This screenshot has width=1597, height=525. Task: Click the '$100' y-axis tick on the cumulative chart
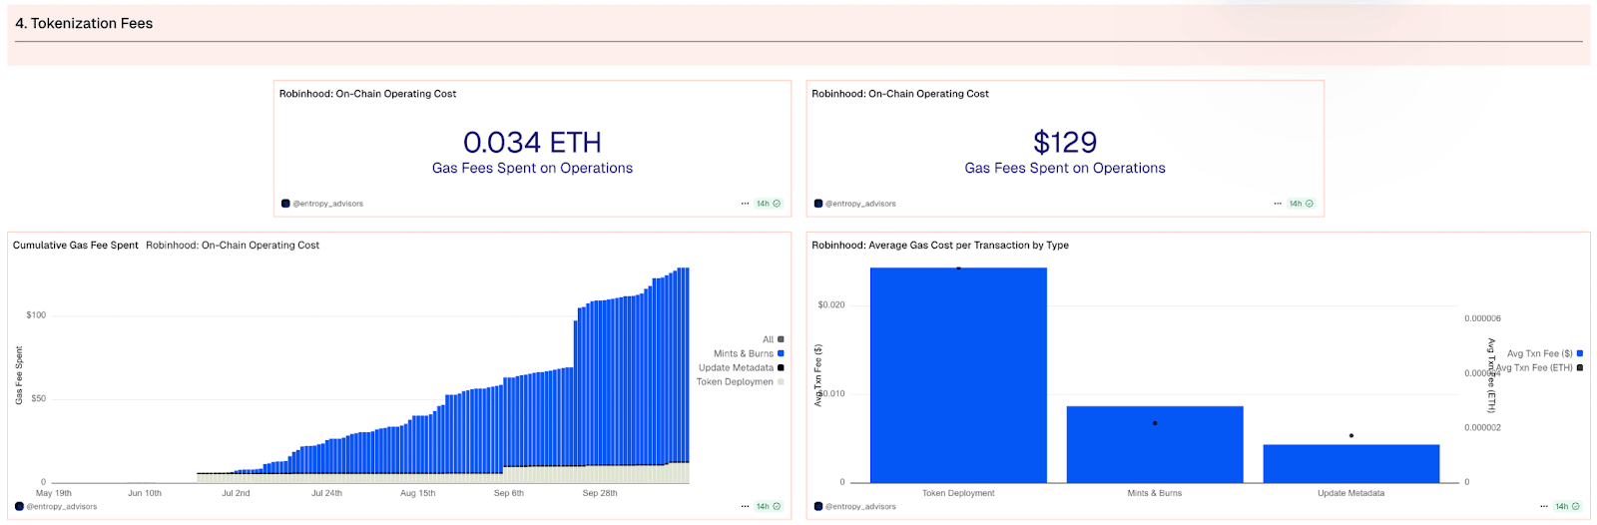pyautogui.click(x=36, y=315)
